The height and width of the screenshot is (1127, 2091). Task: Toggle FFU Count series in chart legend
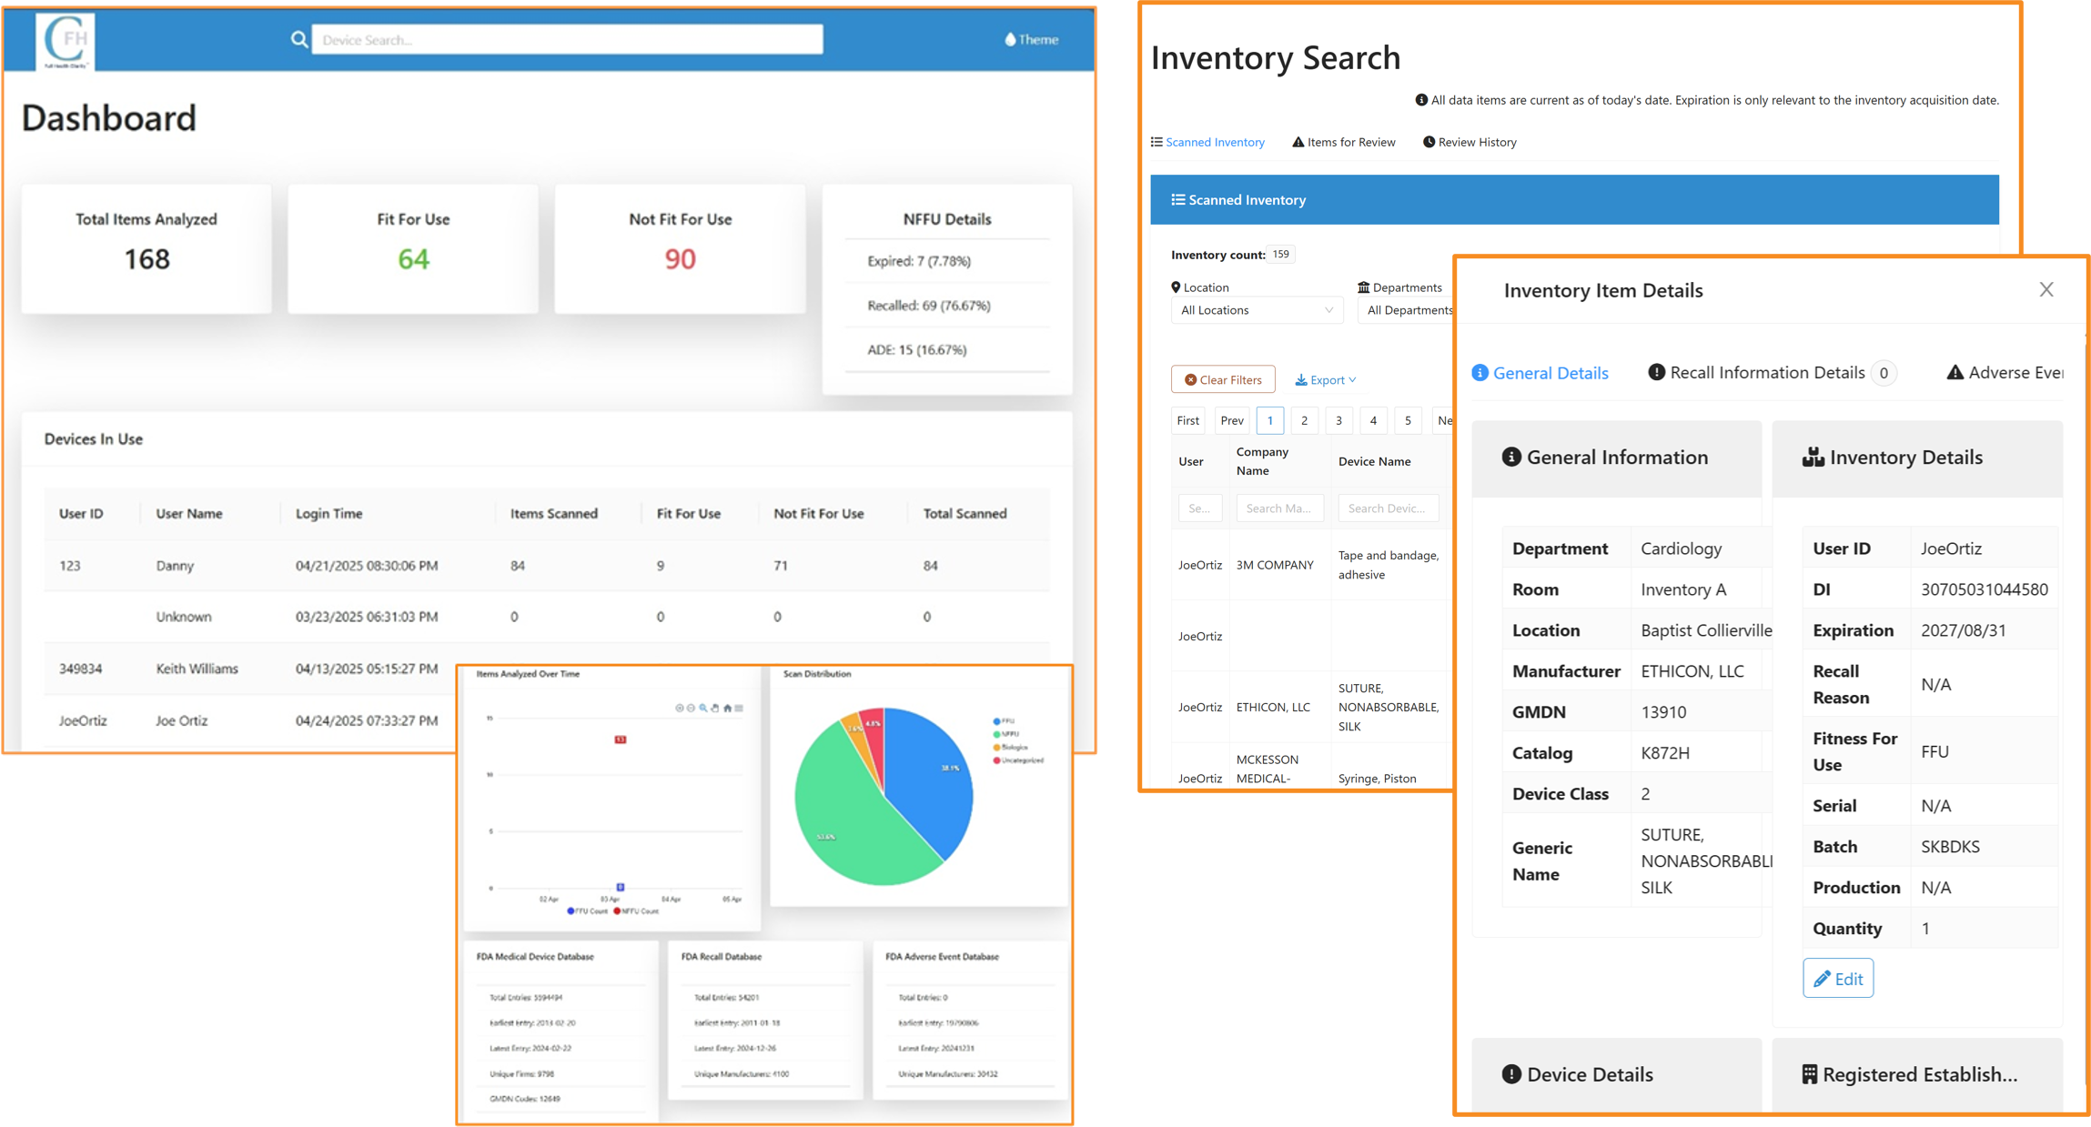pyautogui.click(x=588, y=911)
